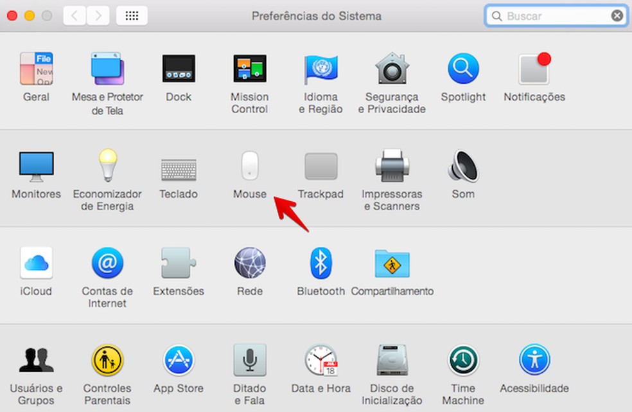Focus the Buscar search field
Image resolution: width=632 pixels, height=412 pixels.
coord(556,15)
